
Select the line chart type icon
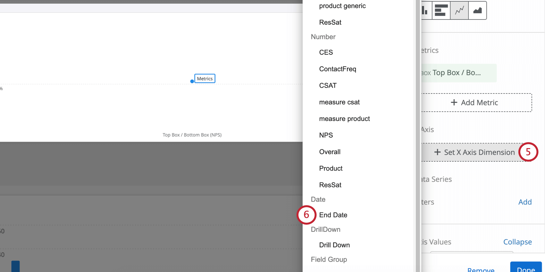pos(459,11)
